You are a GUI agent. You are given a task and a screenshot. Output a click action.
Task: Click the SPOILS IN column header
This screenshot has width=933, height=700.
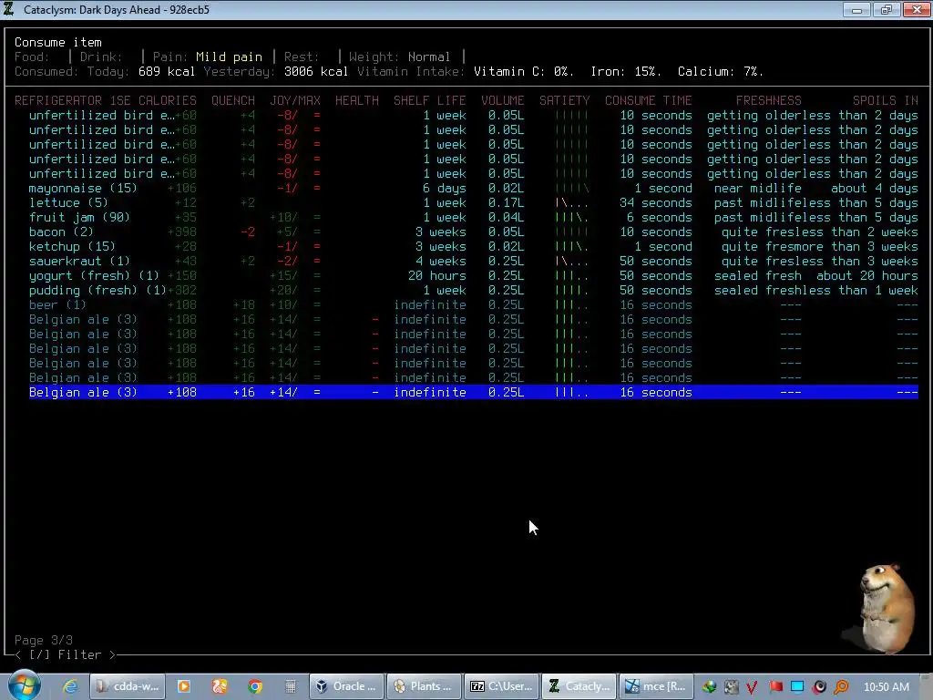pyautogui.click(x=886, y=100)
